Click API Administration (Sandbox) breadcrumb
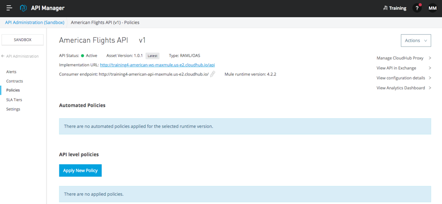Viewport: 442px width, 204px height. 35,22
